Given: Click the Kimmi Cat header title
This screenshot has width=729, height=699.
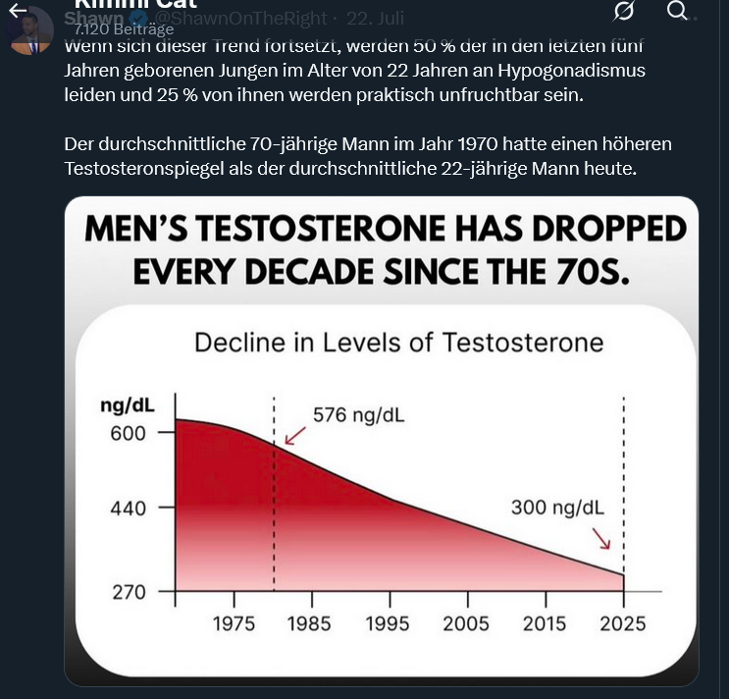Looking at the screenshot, I should point(135,5).
